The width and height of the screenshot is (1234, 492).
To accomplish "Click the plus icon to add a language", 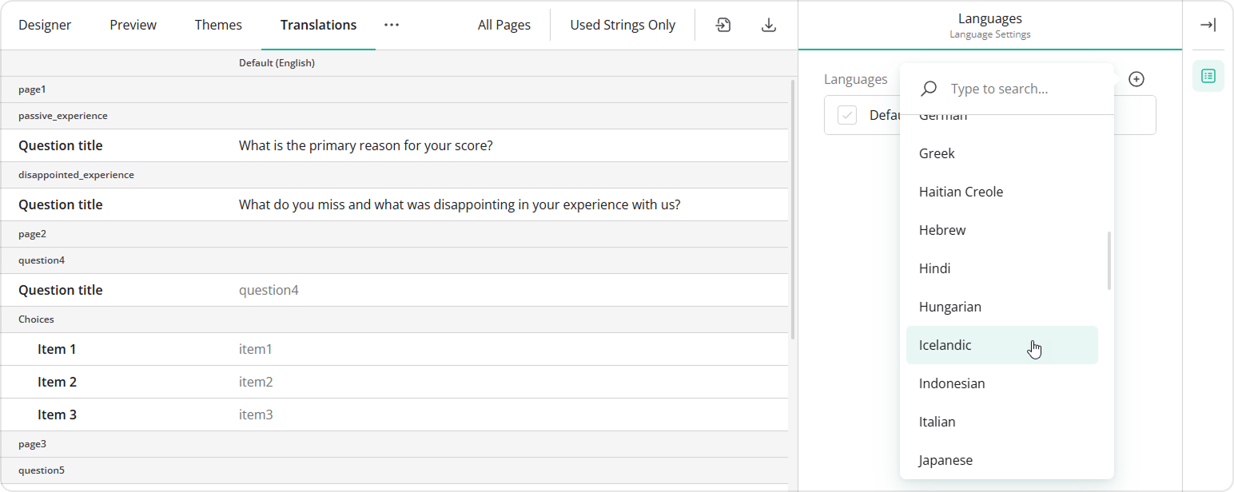I will coord(1136,78).
